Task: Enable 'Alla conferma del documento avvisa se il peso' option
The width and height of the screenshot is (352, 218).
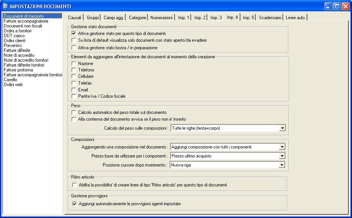Action: pos(74,119)
